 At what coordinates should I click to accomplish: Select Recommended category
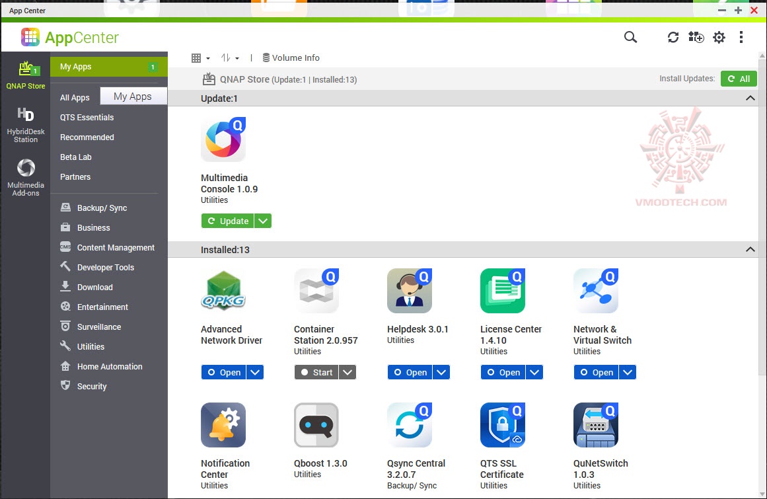click(87, 137)
